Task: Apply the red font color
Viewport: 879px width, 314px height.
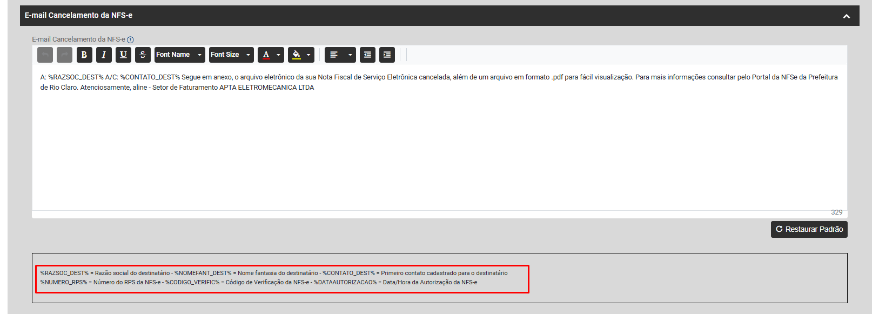Action: pos(266,55)
